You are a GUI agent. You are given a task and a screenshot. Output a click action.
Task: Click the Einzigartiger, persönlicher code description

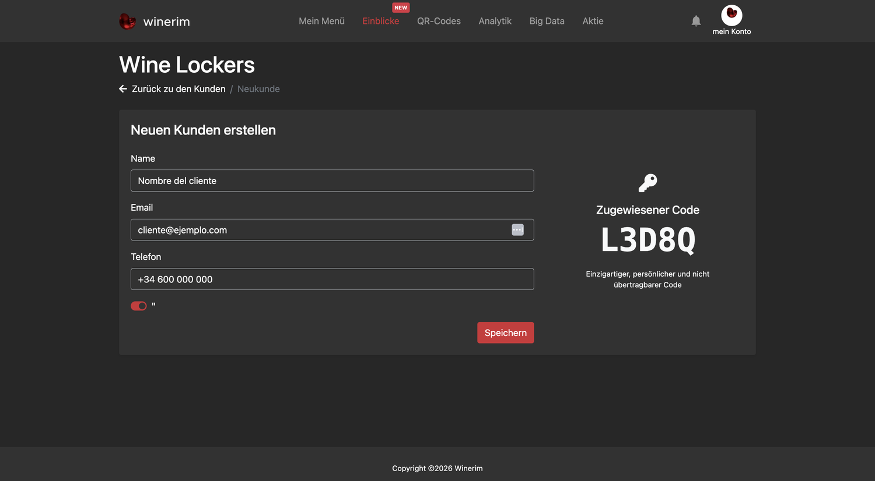pos(647,280)
